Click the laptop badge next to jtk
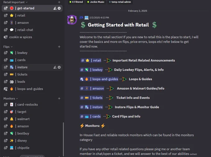The image size is (211, 157). 87,18
